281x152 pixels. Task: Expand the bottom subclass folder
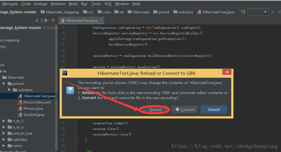[4, 139]
